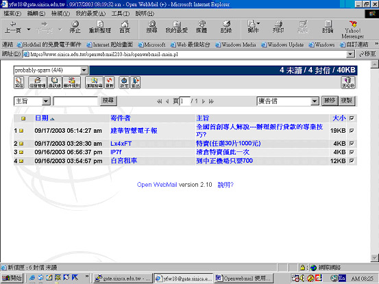Open the 說明(H) menu

point(145,14)
